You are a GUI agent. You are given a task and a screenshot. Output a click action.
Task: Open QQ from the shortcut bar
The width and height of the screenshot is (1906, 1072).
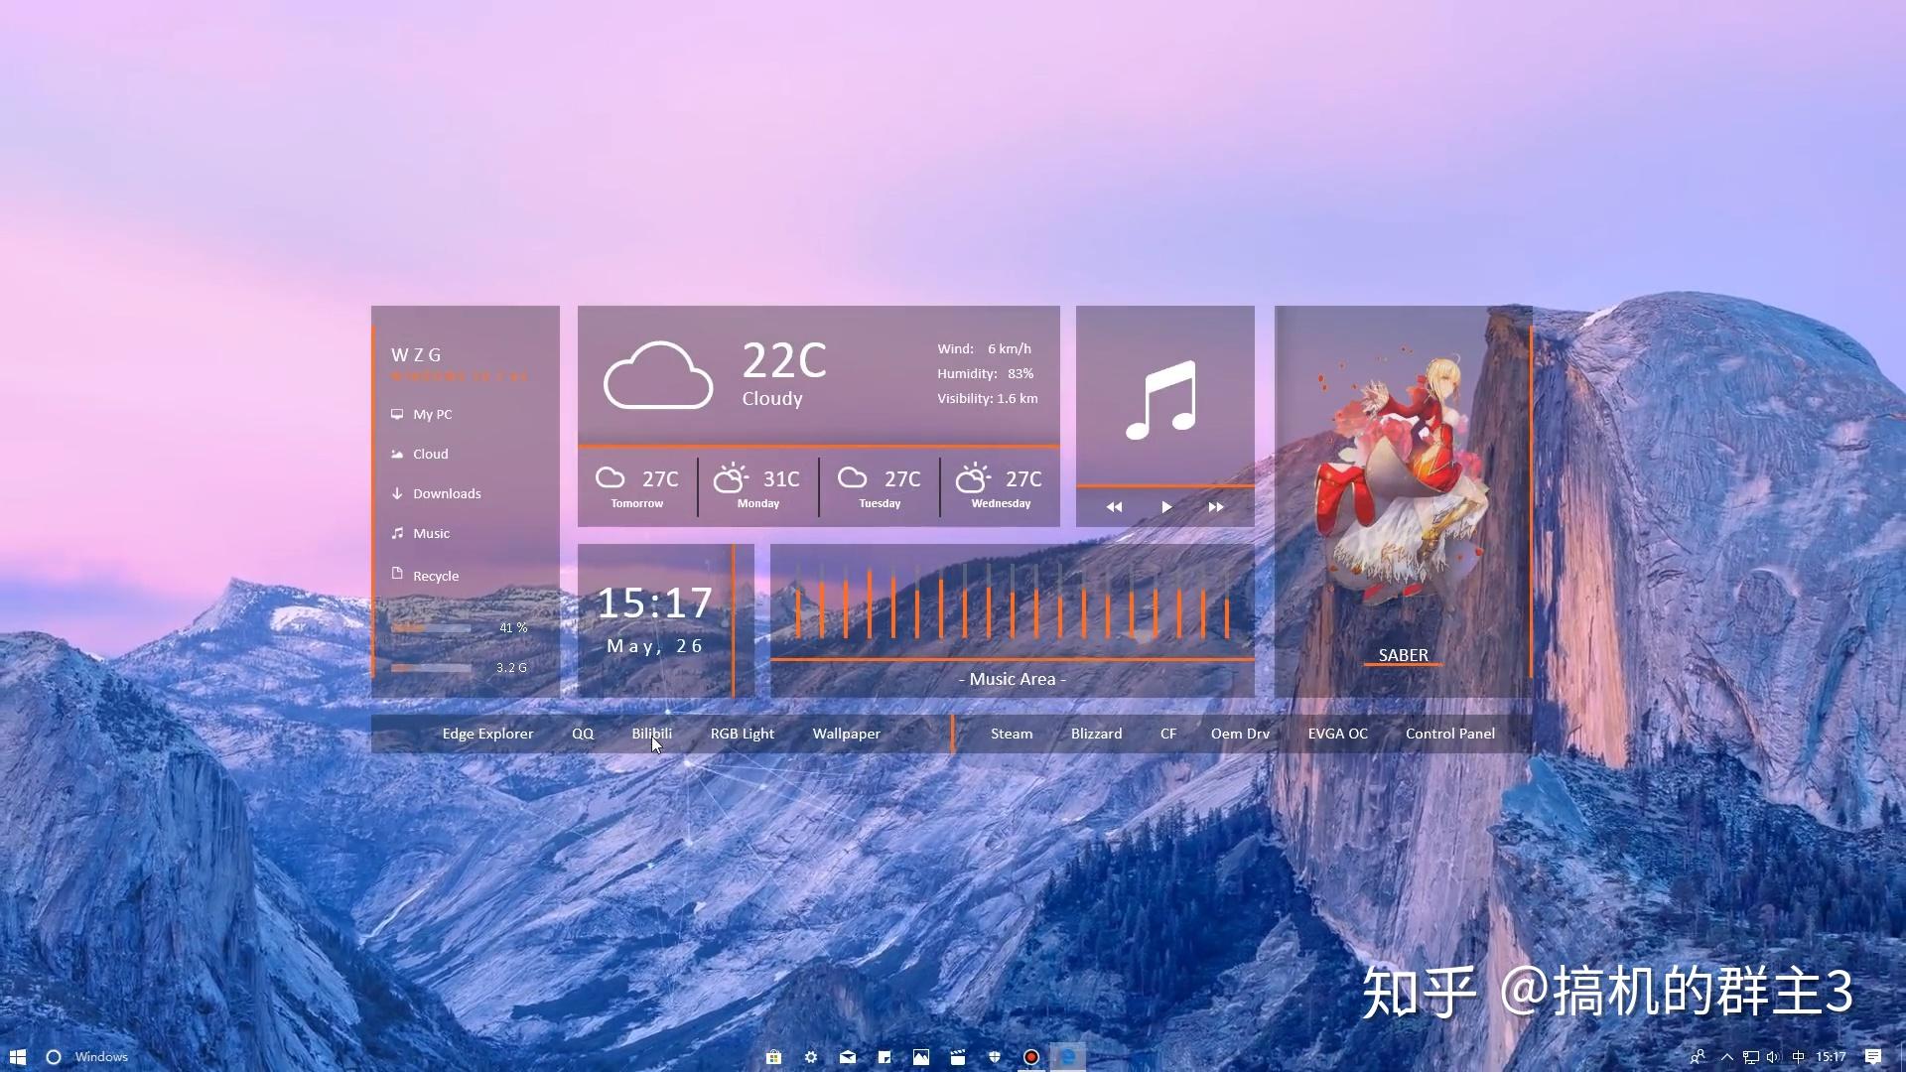(581, 732)
